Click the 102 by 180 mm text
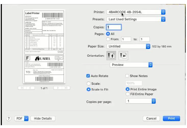This screenshot has height=128, width=187. tap(161, 46)
